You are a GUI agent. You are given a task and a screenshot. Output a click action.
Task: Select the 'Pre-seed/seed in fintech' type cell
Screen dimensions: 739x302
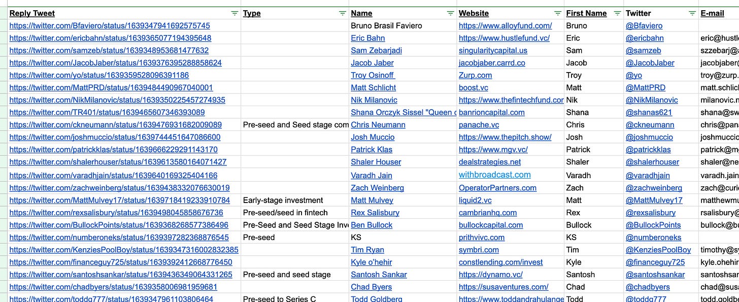click(295, 213)
